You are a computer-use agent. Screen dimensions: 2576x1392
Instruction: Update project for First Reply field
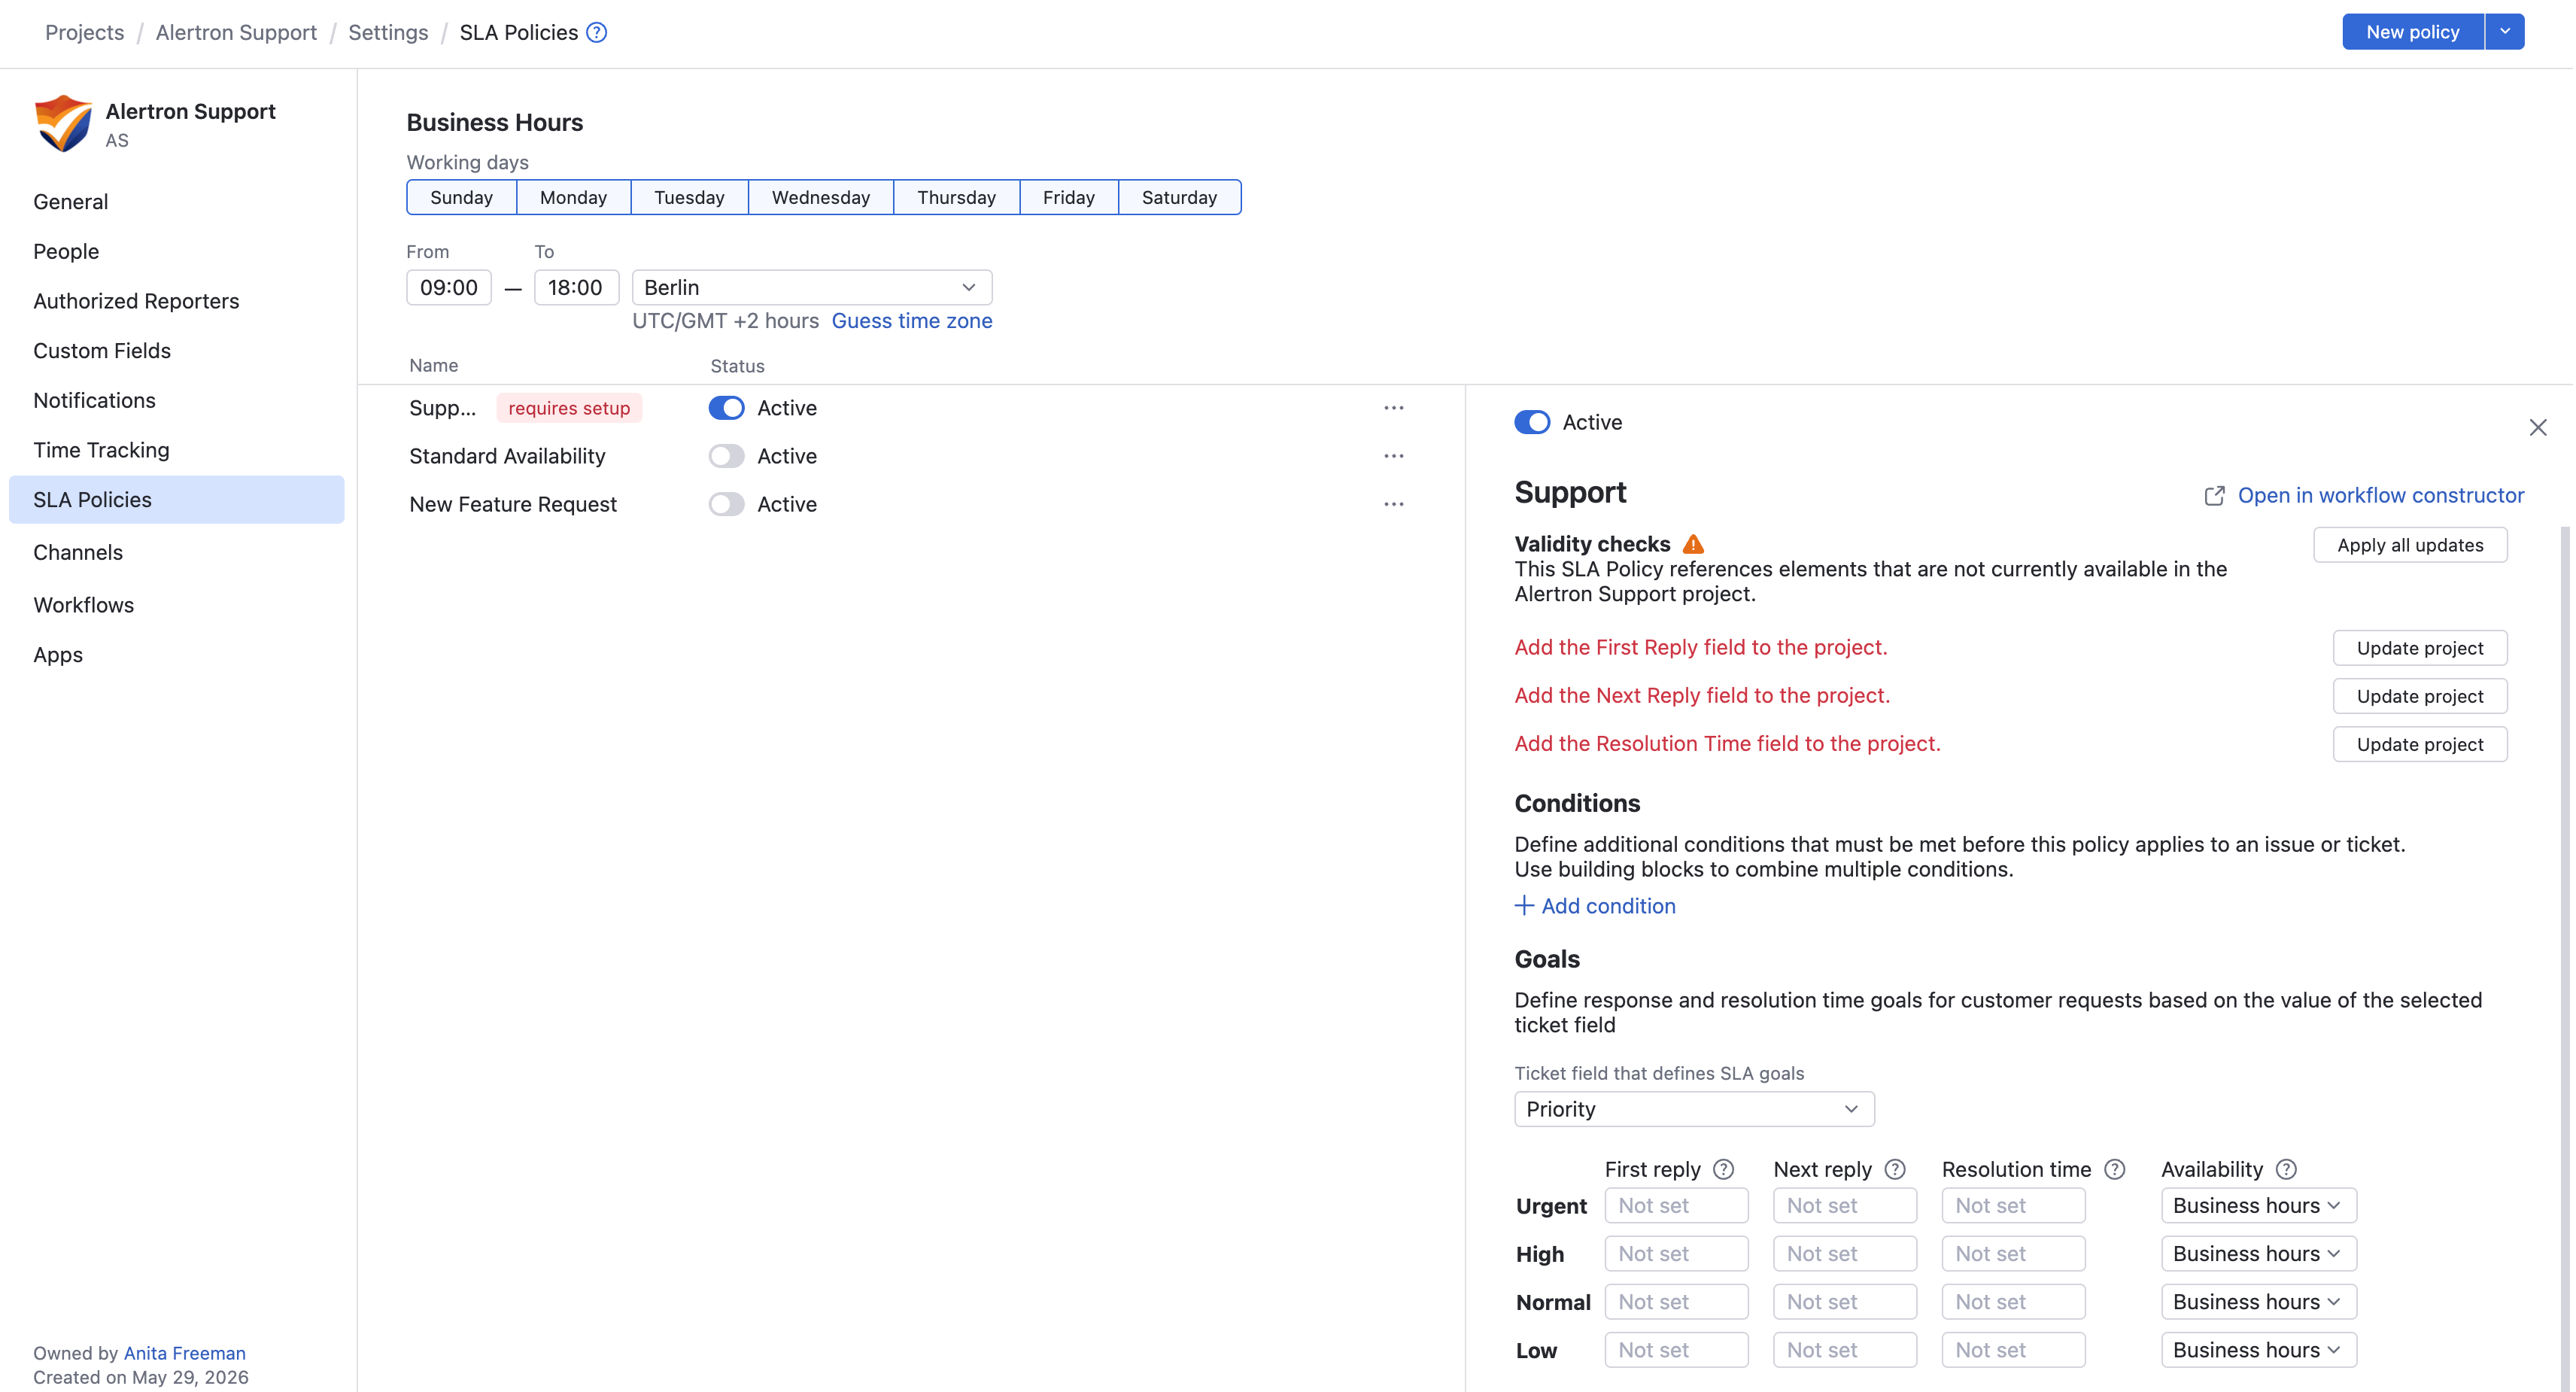pos(2420,648)
